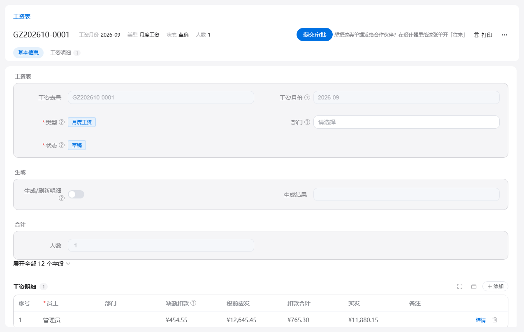Screen dimensions: 524x332
Task: Open the more options ellipsis menu
Action: point(504,35)
